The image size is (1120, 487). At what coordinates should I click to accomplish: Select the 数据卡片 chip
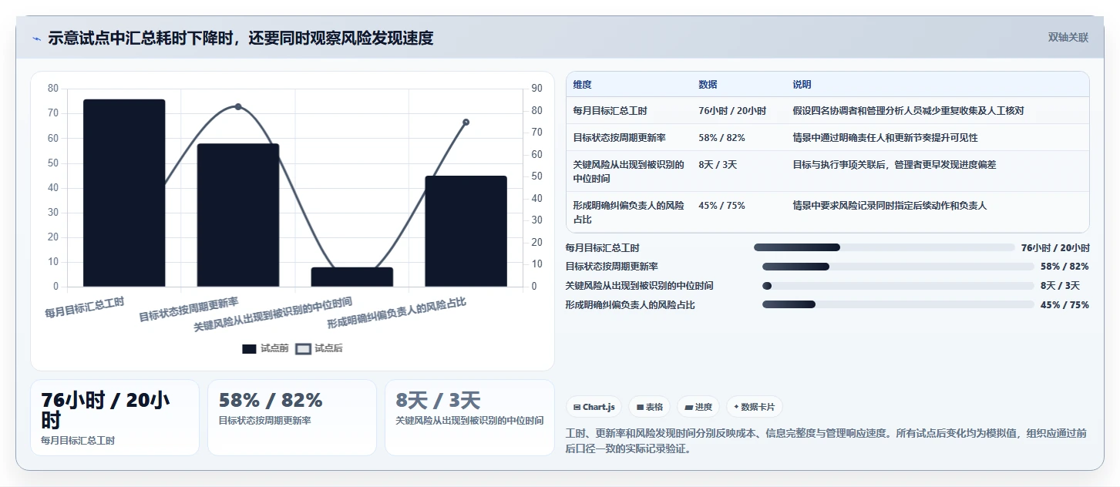coord(755,407)
